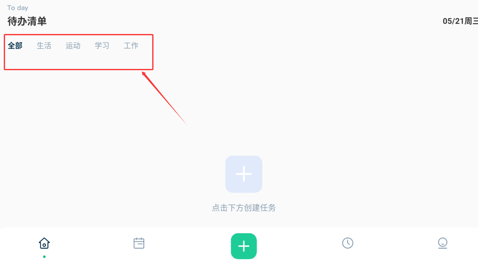Open the profile face icon
The width and height of the screenshot is (478, 260).
(442, 243)
